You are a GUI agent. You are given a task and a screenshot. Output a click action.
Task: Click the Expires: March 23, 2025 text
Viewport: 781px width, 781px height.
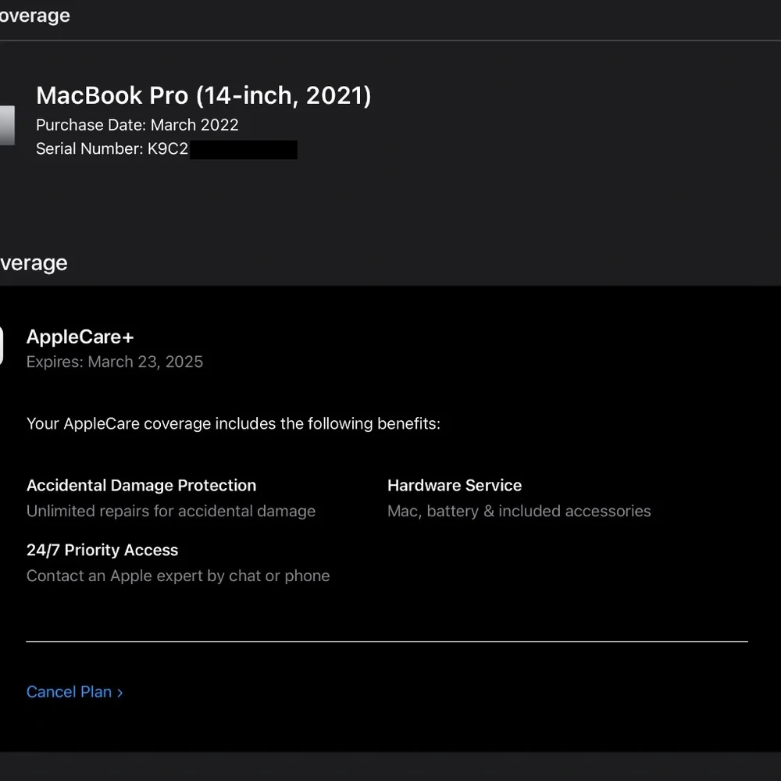(x=115, y=362)
